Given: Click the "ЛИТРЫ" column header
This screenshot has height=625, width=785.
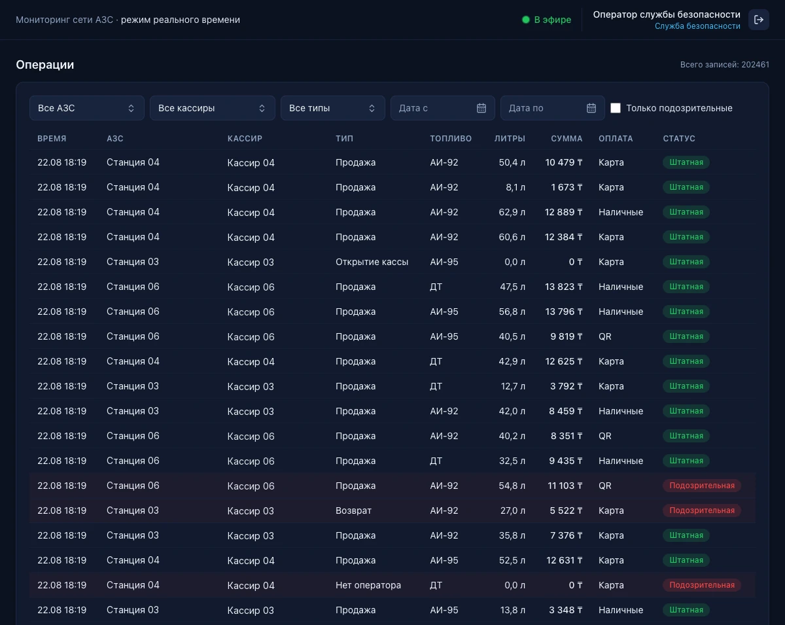Looking at the screenshot, I should pos(510,139).
